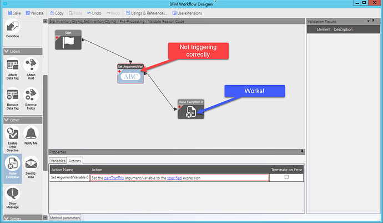Viewport: 383px width, 223px height.
Task: Open the partTranPKs variable link
Action: click(x=114, y=178)
